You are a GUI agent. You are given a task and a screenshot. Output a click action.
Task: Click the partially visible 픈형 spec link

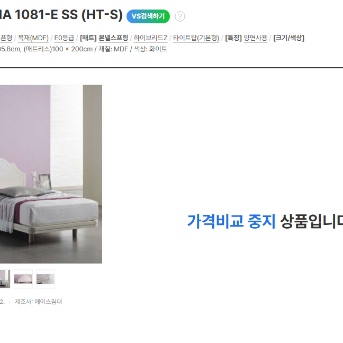coord(6,38)
